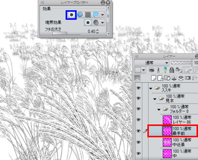Image resolution: width=198 pixels, height=160 pixels.
Task: Toggle the lock layer padlock icon
Action: click(x=172, y=70)
